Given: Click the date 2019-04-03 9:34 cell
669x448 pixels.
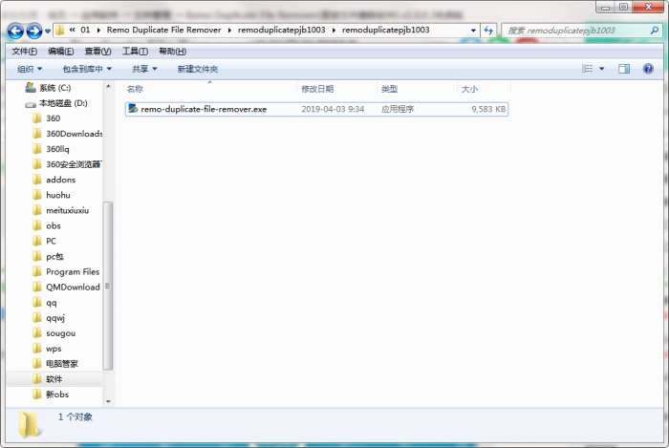Looking at the screenshot, I should 333,109.
